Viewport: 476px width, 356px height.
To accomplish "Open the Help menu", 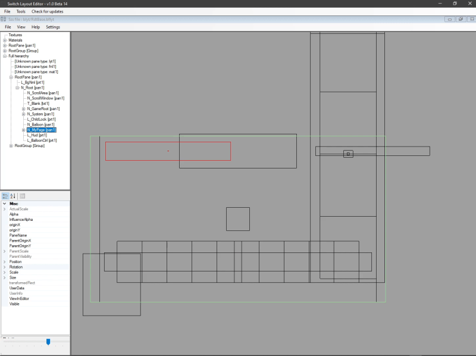I will [x=36, y=27].
